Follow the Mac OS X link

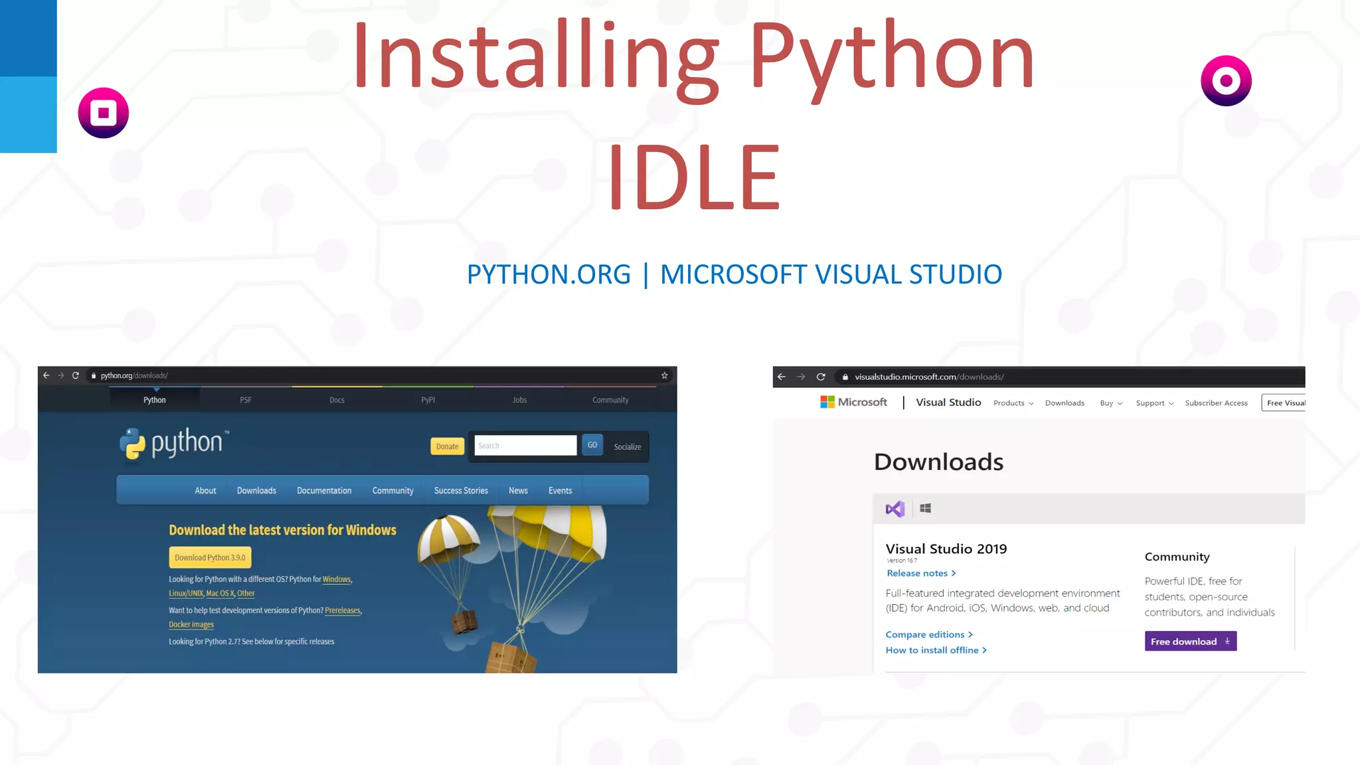pyautogui.click(x=220, y=594)
